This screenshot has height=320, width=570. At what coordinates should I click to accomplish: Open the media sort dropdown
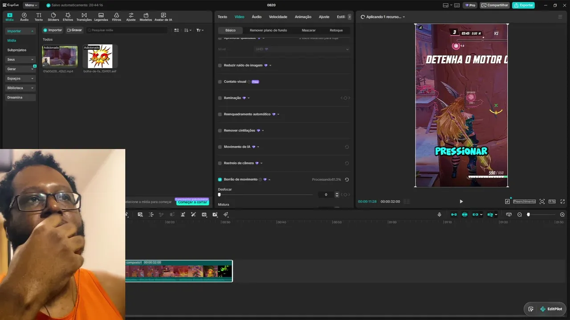(187, 30)
